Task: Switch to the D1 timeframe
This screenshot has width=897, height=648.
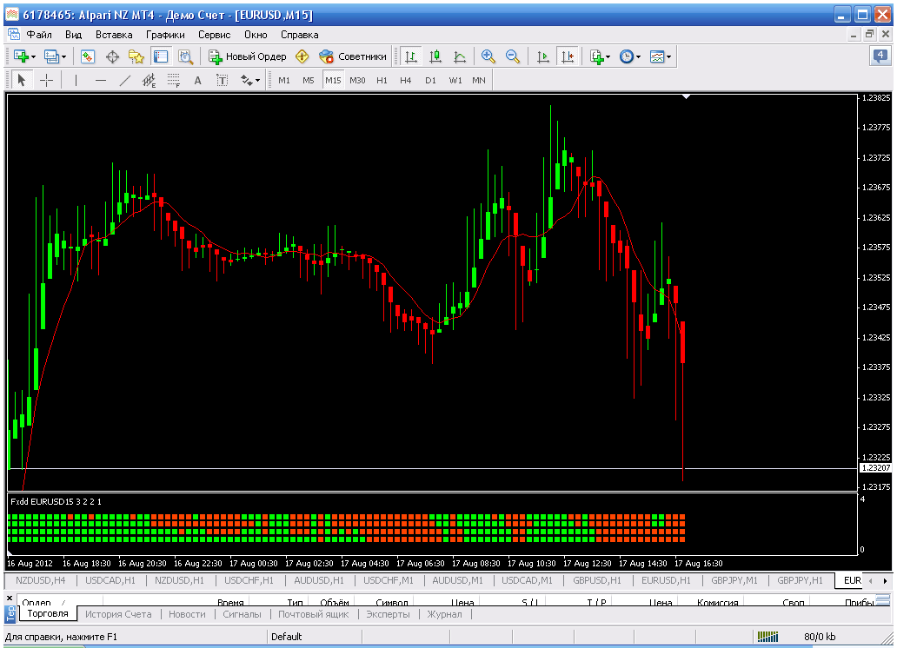Action: pyautogui.click(x=431, y=80)
